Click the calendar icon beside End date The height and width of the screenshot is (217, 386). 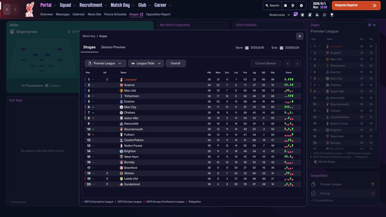pyautogui.click(x=281, y=48)
